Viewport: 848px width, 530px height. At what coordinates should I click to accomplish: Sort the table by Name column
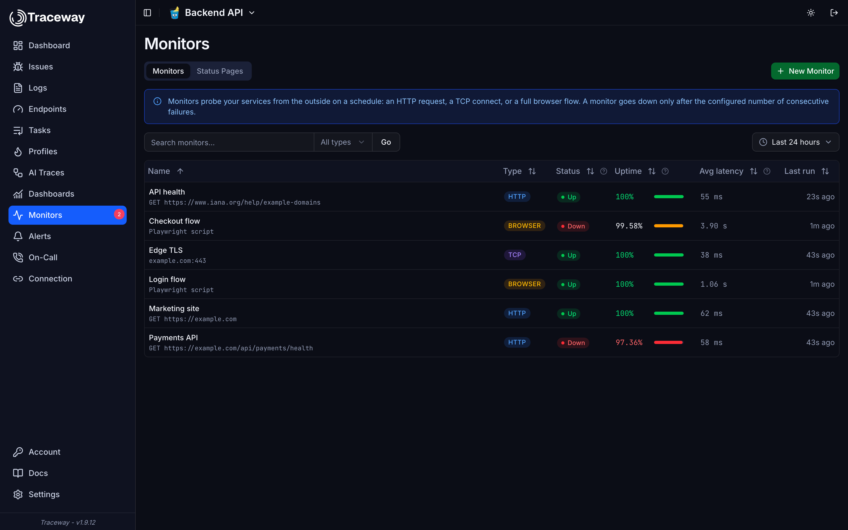(x=165, y=171)
